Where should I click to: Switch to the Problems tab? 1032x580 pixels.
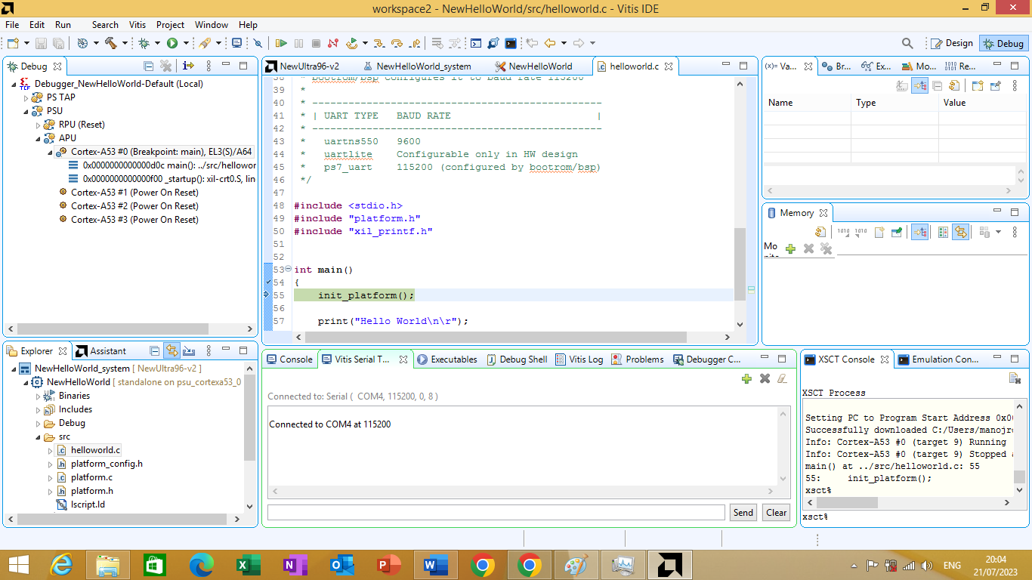click(638, 359)
